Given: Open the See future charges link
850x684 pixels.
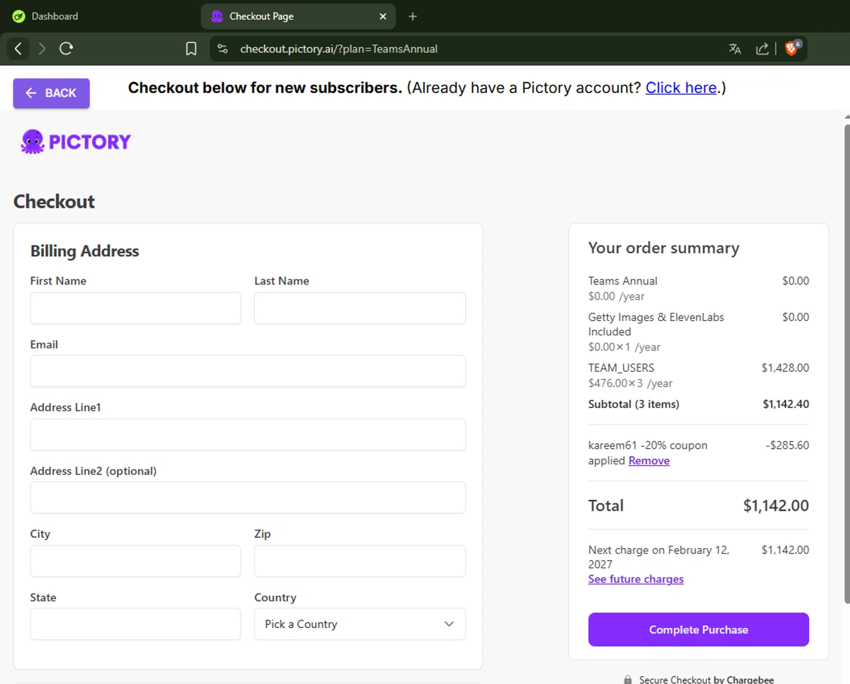Looking at the screenshot, I should click(636, 579).
